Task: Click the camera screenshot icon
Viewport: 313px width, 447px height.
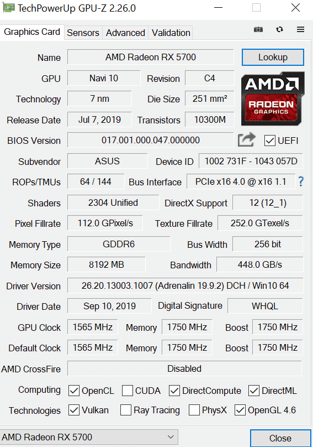Action: pos(258,29)
